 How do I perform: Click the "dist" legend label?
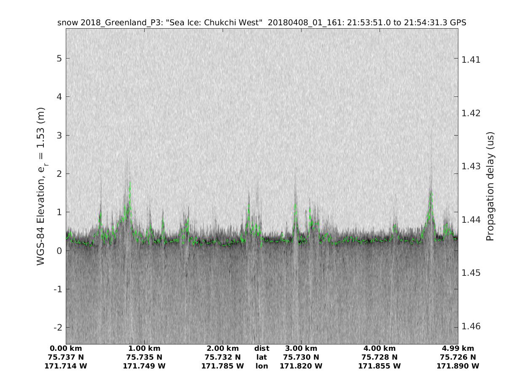coord(262,349)
